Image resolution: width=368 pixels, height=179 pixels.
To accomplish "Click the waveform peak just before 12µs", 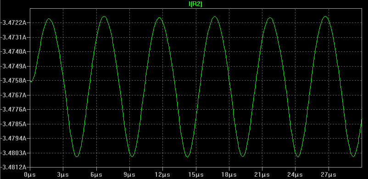I will click(x=159, y=17).
